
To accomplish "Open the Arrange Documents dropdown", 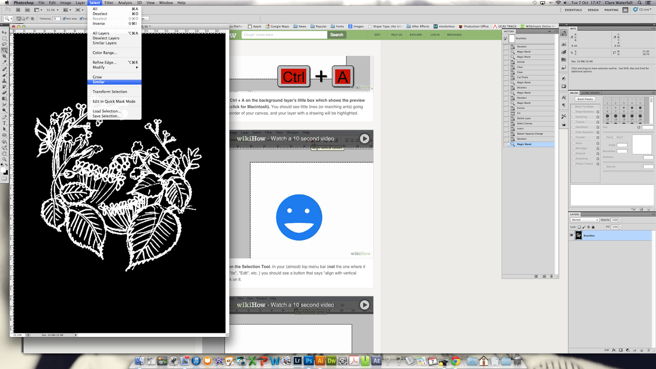I will pos(66,10).
